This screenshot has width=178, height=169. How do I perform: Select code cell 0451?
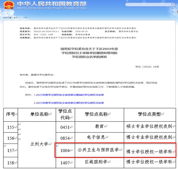(x=65, y=127)
